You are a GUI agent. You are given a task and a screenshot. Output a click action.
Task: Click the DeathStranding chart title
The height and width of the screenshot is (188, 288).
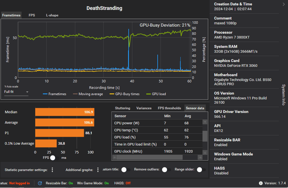coord(104,8)
